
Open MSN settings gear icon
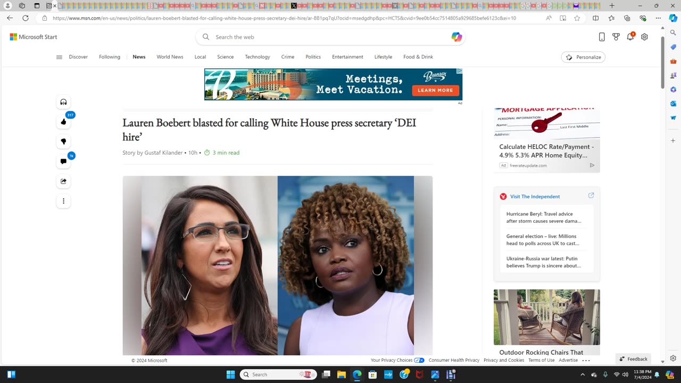(644, 37)
